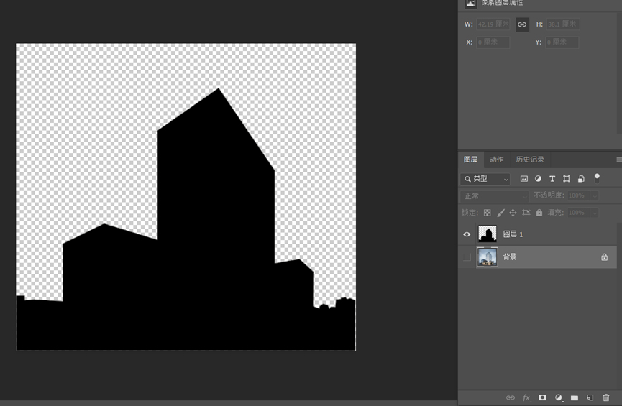Switch to the 历史记录 tab
This screenshot has width=622, height=406.
(x=530, y=160)
